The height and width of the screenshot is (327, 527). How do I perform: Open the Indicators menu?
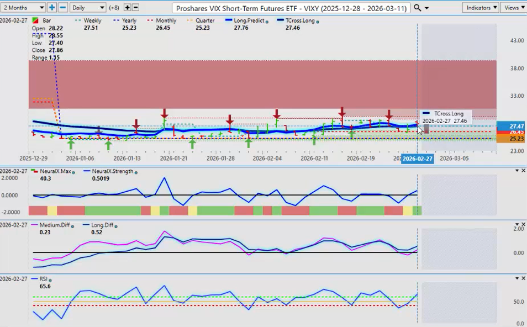tap(481, 8)
